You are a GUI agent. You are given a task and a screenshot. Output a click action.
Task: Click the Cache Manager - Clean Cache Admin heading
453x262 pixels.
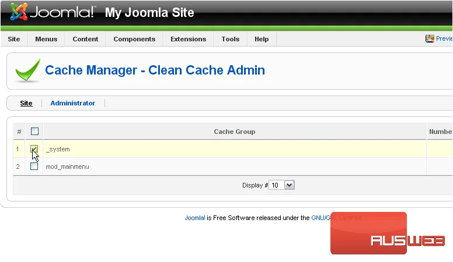click(155, 70)
